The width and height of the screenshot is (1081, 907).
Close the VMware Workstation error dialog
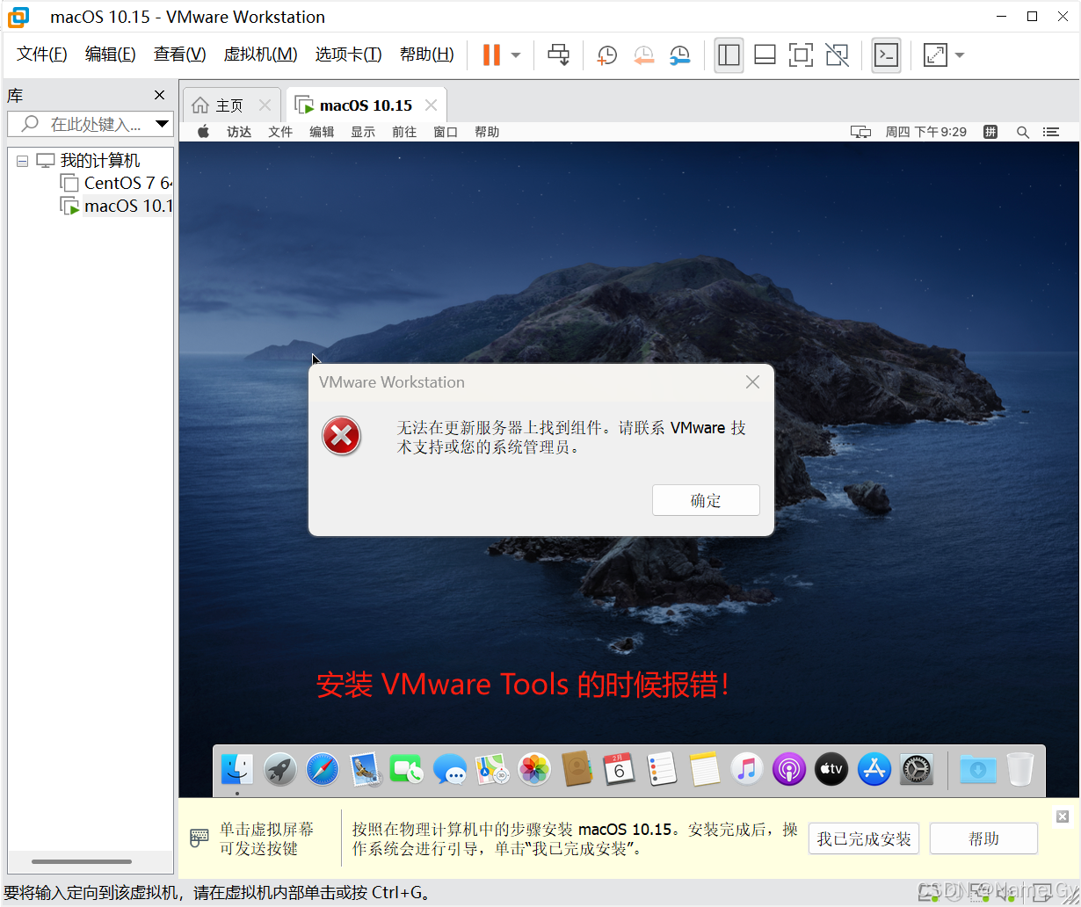752,382
